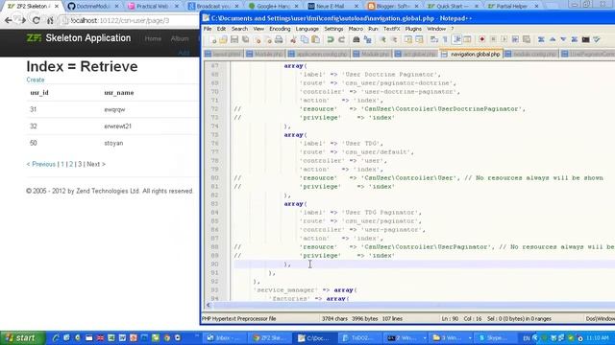
Task: Click the browser Reload button
Action: (37, 20)
